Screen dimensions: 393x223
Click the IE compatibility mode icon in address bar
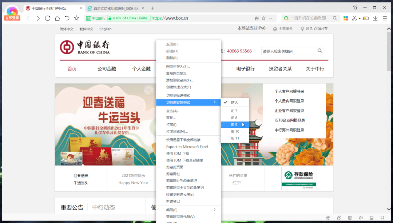point(257,18)
